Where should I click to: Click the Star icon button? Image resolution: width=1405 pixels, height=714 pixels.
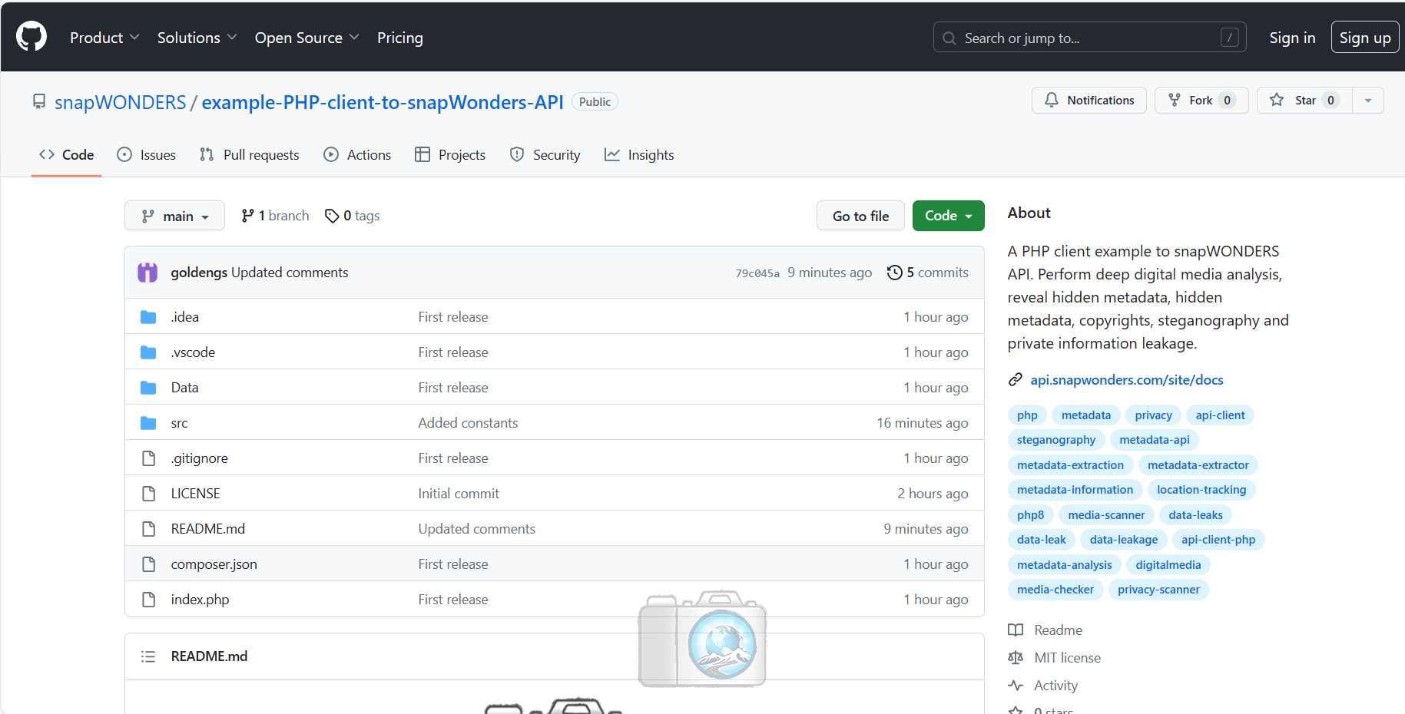[1277, 101]
